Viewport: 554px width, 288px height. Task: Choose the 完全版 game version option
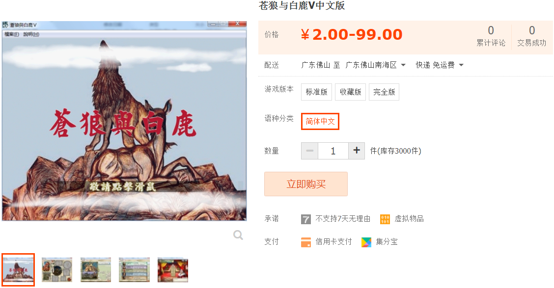(x=384, y=92)
